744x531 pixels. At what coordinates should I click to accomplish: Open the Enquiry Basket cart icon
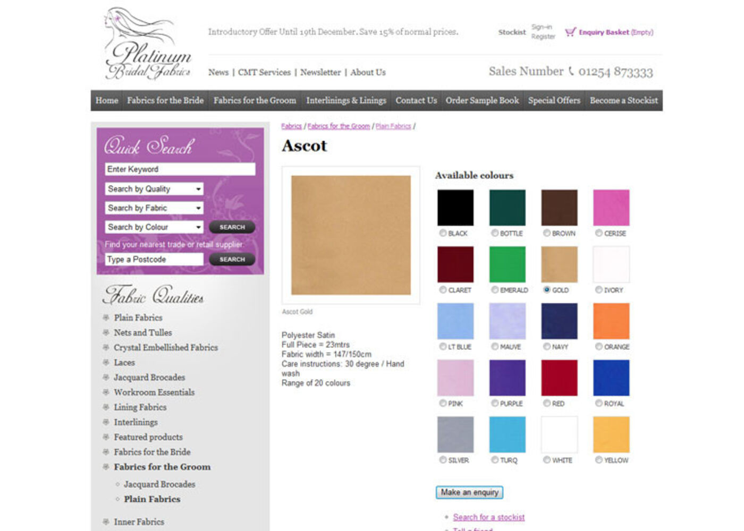click(570, 32)
